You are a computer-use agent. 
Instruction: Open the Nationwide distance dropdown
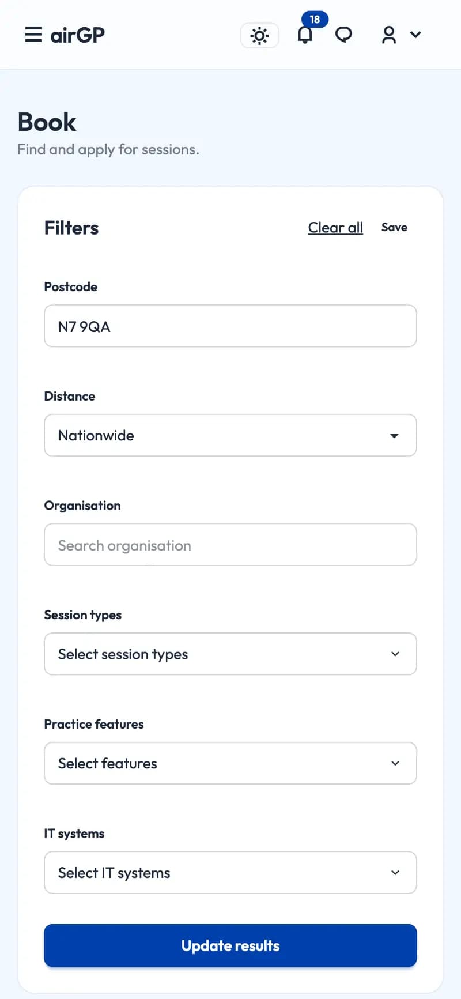(x=231, y=435)
